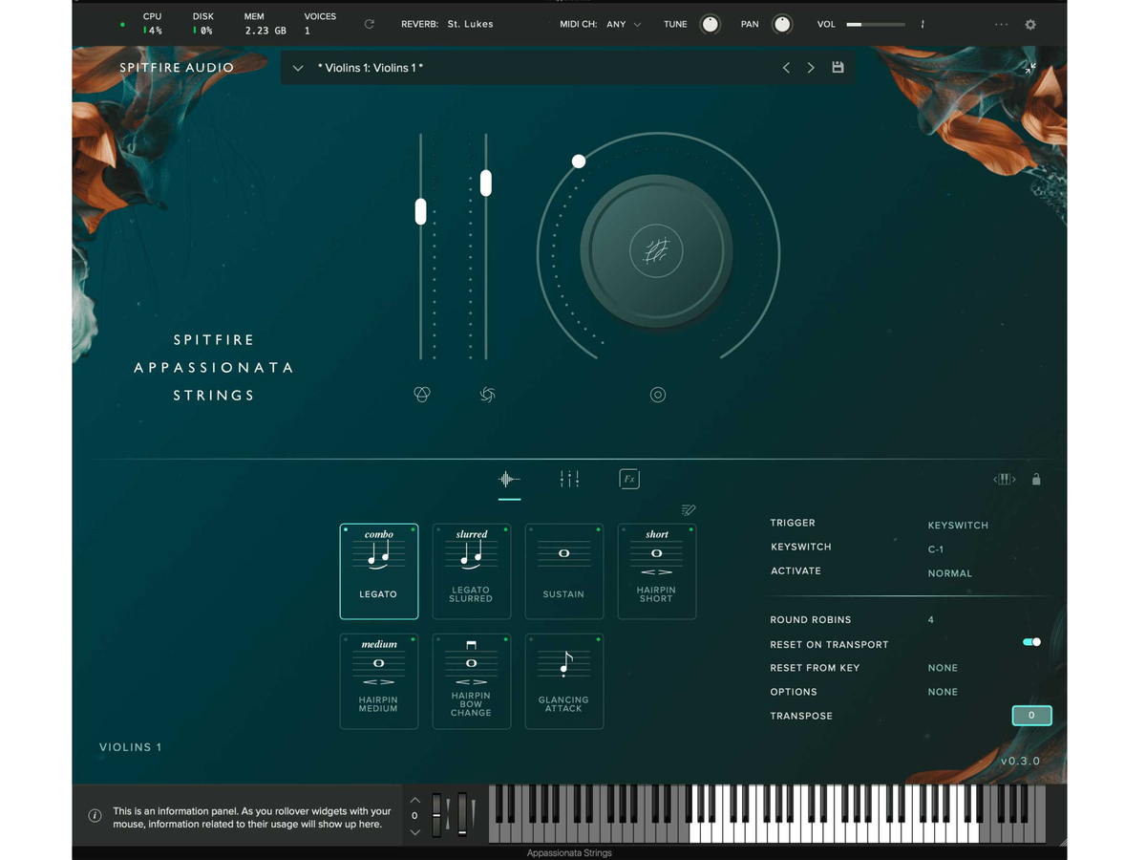
Task: Change the Keyswitch C-1 value
Action: click(936, 549)
